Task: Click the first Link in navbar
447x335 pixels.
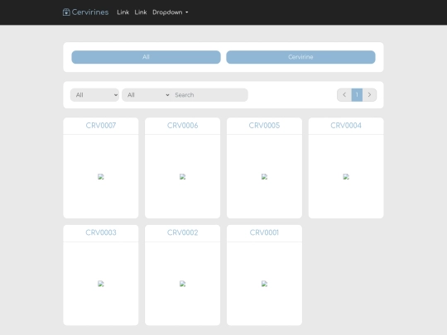Action: coord(123,12)
